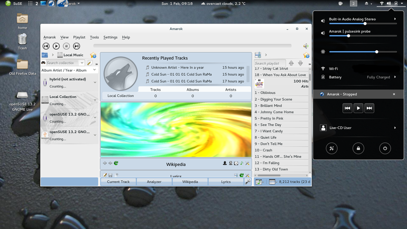The height and width of the screenshot is (229, 407).
Task: Open the Help menu
Action: coord(126,37)
